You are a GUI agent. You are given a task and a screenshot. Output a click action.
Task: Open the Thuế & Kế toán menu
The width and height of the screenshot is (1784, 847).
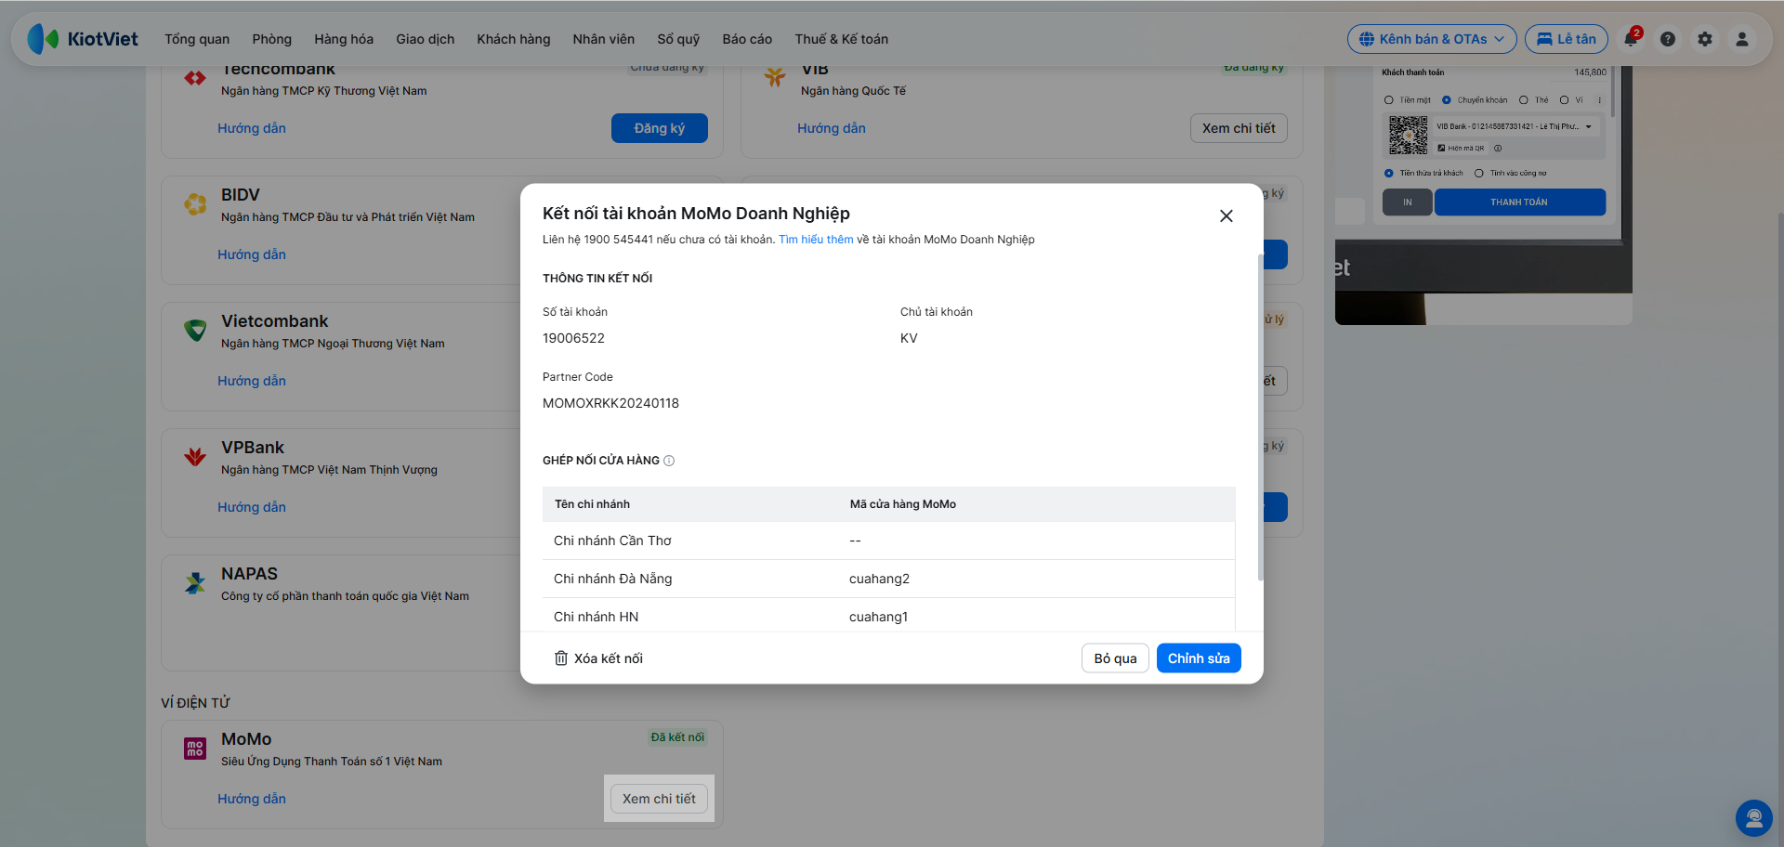click(842, 39)
